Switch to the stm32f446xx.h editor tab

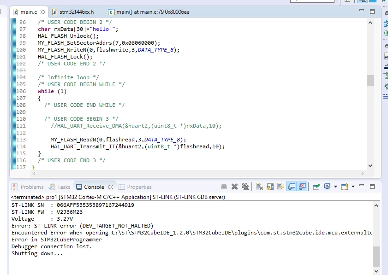(x=73, y=12)
